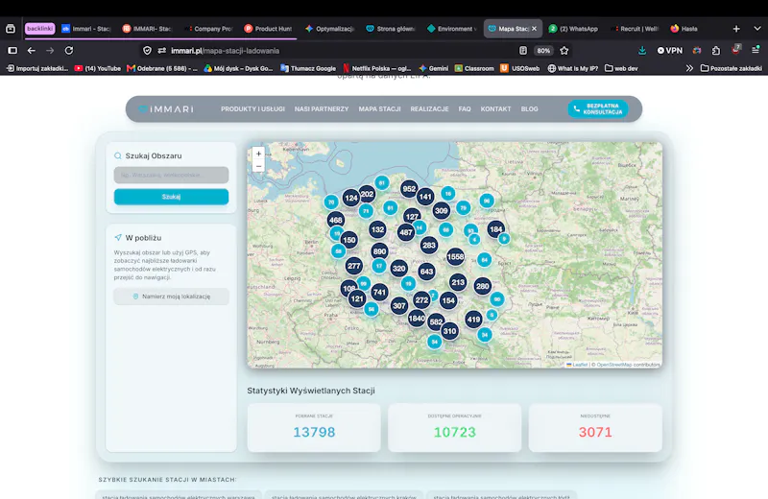Screen dimensions: 768x499
Task: Open the 184 cluster marker
Action: 495,228
